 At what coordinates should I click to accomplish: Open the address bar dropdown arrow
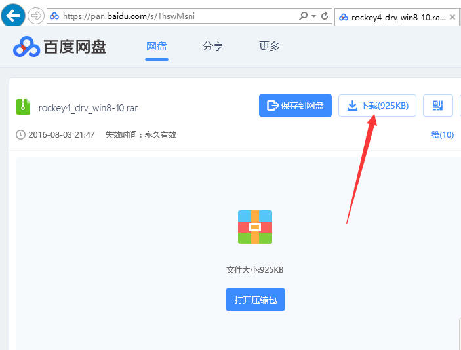[x=314, y=16]
